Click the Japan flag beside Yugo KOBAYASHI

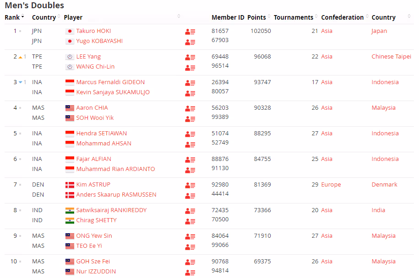(x=70, y=41)
